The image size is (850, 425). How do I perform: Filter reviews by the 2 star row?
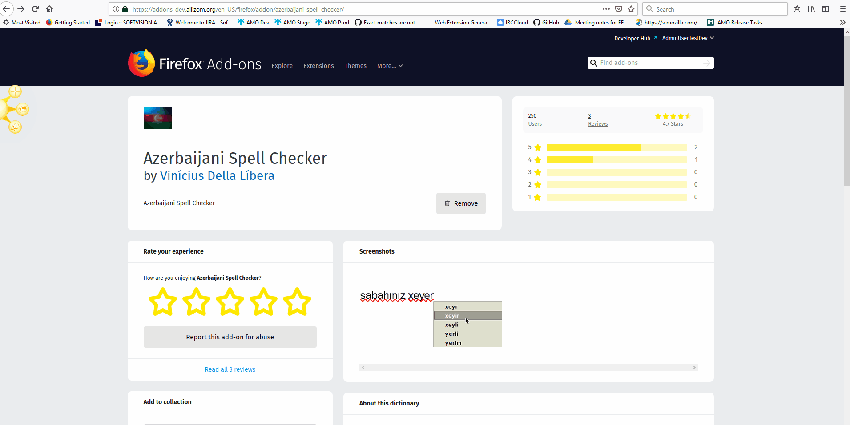[613, 185]
